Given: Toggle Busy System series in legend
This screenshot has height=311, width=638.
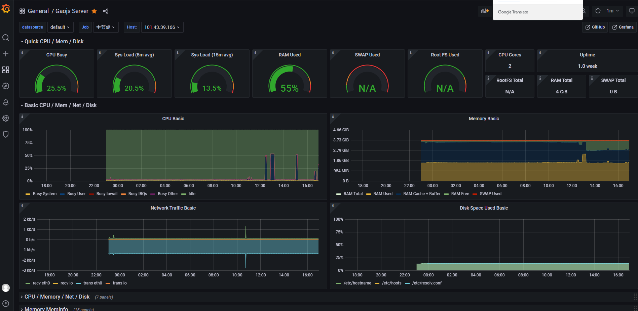Looking at the screenshot, I should click(44, 194).
